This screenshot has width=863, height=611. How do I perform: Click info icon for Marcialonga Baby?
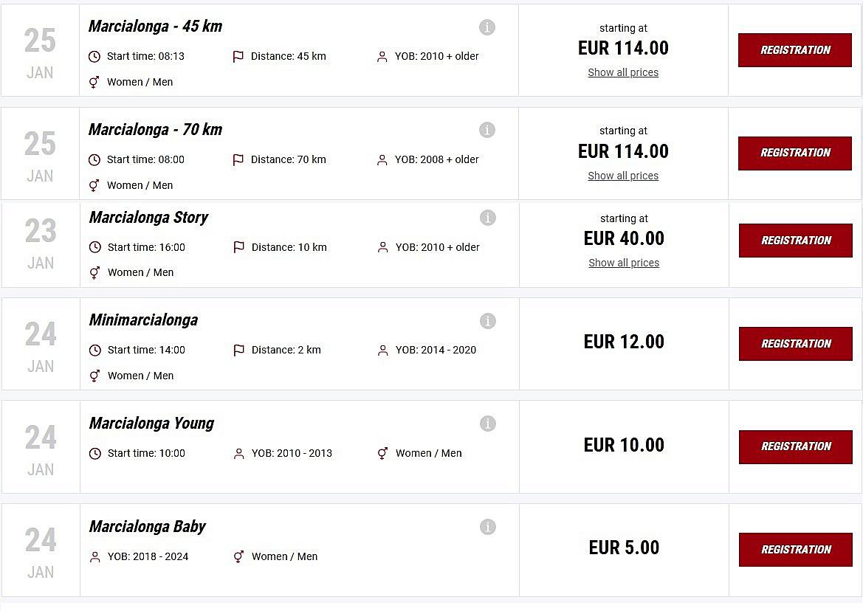pyautogui.click(x=487, y=527)
